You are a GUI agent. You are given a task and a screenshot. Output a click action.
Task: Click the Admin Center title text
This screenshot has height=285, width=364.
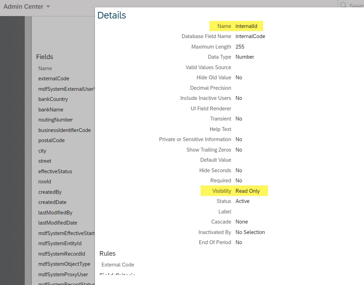23,7
